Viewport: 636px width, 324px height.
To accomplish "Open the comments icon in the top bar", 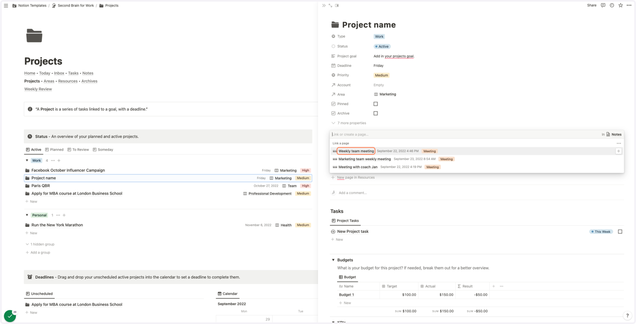I will coord(603,5).
